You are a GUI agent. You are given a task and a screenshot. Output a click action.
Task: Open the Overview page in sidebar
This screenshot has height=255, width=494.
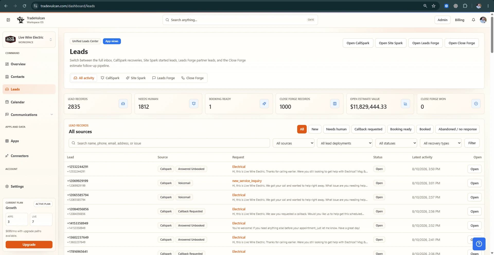coord(29,64)
